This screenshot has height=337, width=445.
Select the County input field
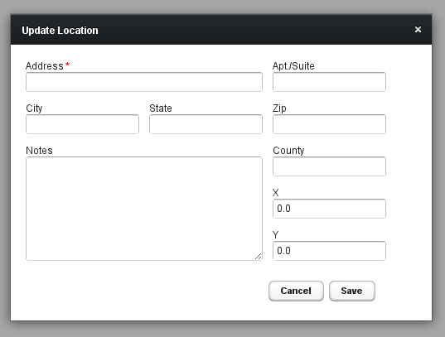[329, 166]
